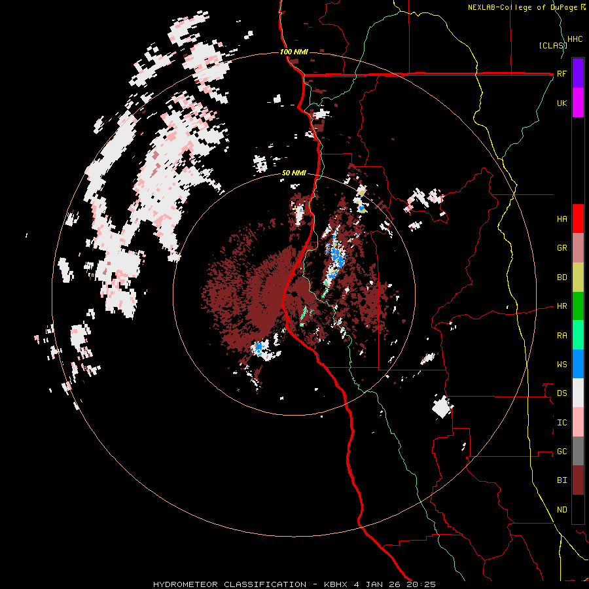Click the 'ND' legend label
This screenshot has width=589, height=589.
point(562,510)
